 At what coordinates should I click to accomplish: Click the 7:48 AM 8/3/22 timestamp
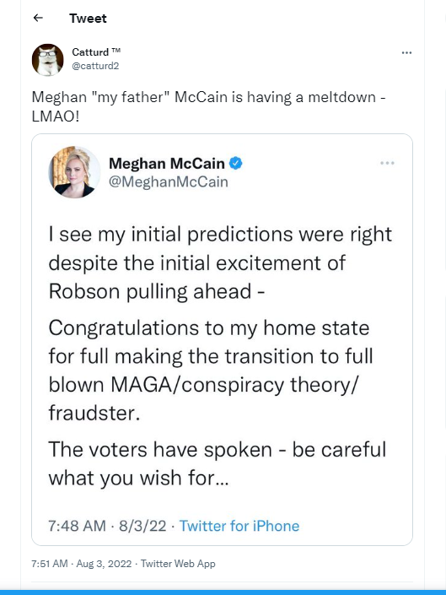[x=107, y=526]
